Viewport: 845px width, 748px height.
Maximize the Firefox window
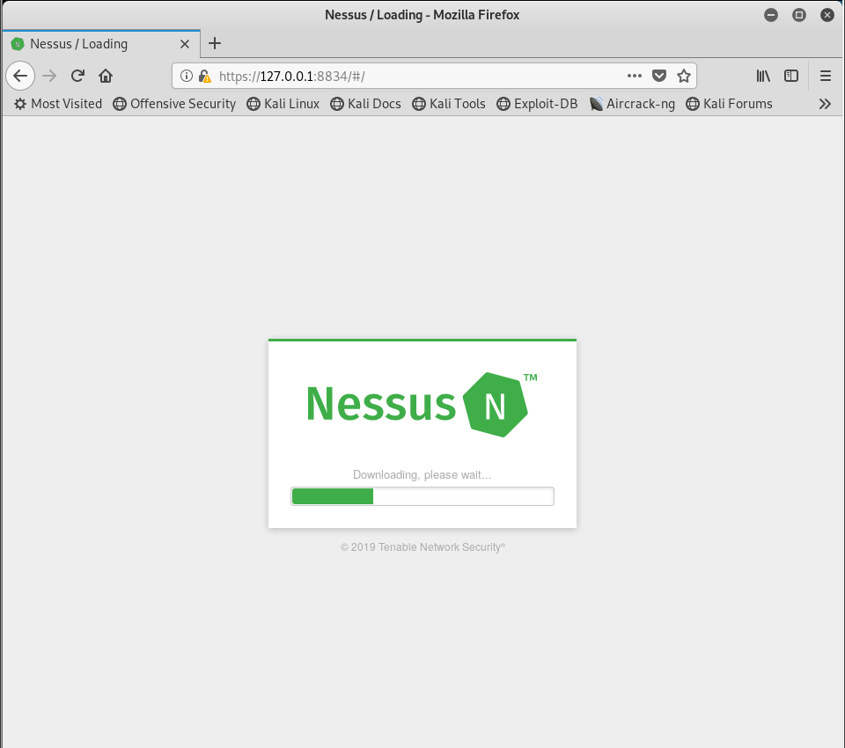pos(799,15)
